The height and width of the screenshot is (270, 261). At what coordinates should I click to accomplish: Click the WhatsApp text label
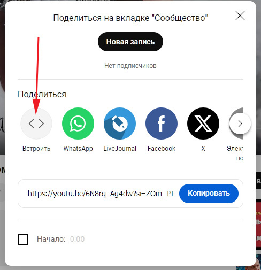(x=78, y=149)
